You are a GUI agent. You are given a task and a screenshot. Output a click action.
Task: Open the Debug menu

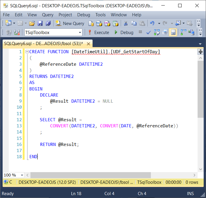point(84,15)
